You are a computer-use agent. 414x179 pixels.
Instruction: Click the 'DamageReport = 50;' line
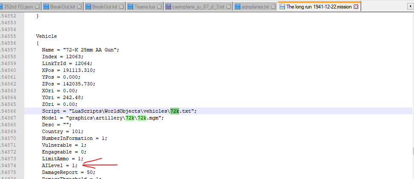(69, 173)
